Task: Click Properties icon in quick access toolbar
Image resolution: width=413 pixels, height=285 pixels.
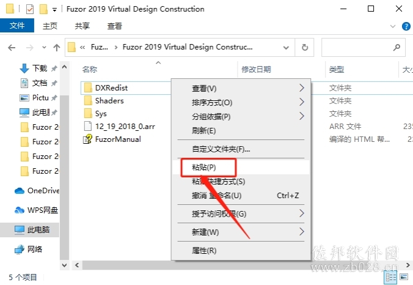Action: pyautogui.click(x=30, y=9)
